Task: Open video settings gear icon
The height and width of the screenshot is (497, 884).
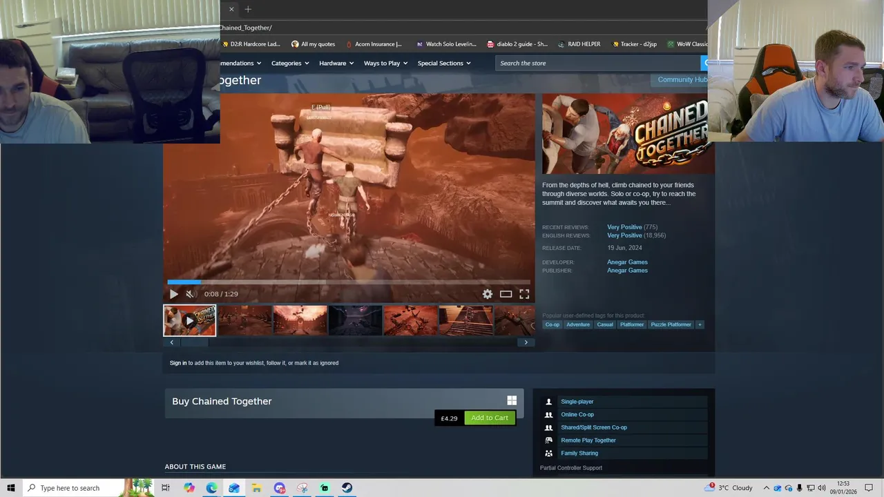Action: (488, 294)
